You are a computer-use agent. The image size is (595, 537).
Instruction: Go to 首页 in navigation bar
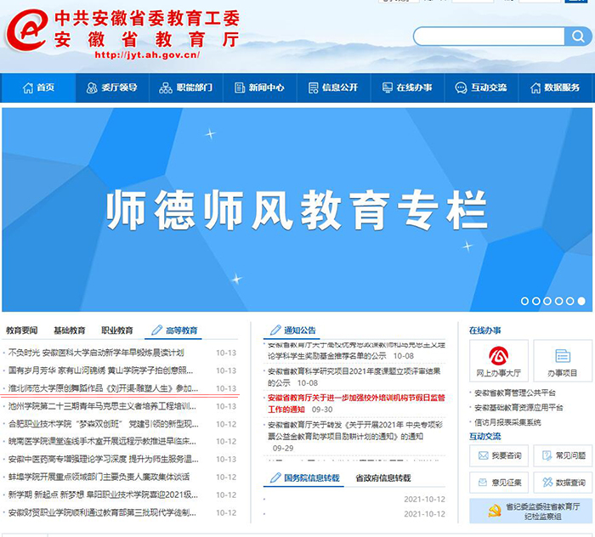point(37,88)
